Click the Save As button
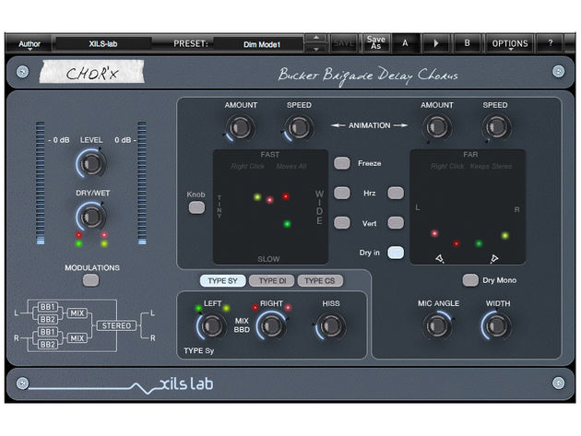Screen dimensions: 581x436 point(375,43)
